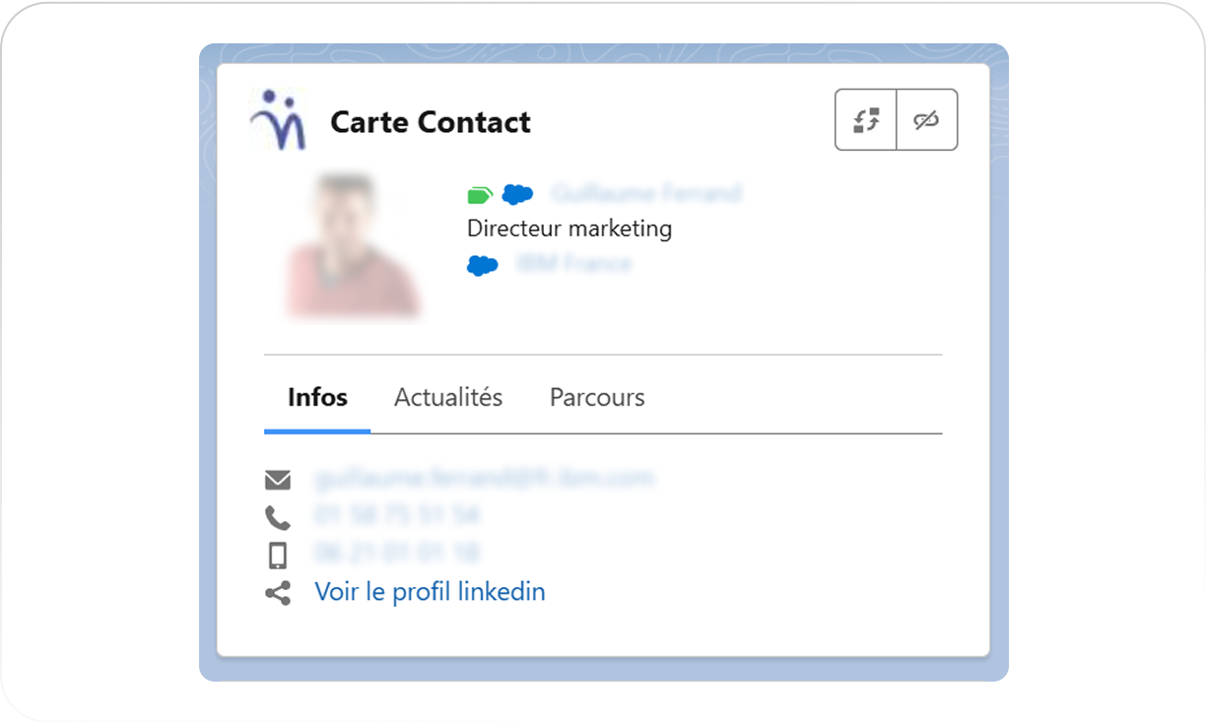Image resolution: width=1206 pixels, height=722 pixels.
Task: Click the share icon beside LinkedIn link
Action: [278, 593]
